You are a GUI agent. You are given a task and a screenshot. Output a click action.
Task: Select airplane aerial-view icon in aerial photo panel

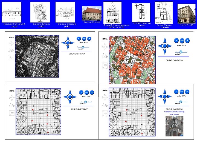point(11,43)
